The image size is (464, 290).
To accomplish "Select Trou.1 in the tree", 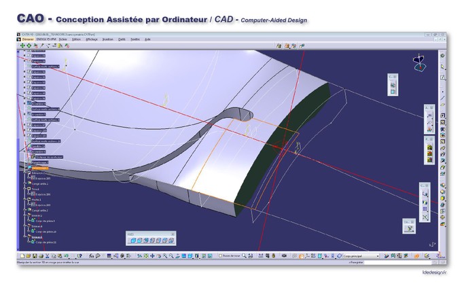I will tap(35, 189).
